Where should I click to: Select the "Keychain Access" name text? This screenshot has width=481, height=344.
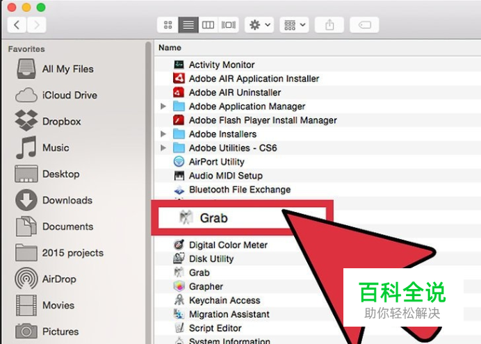tap(225, 300)
